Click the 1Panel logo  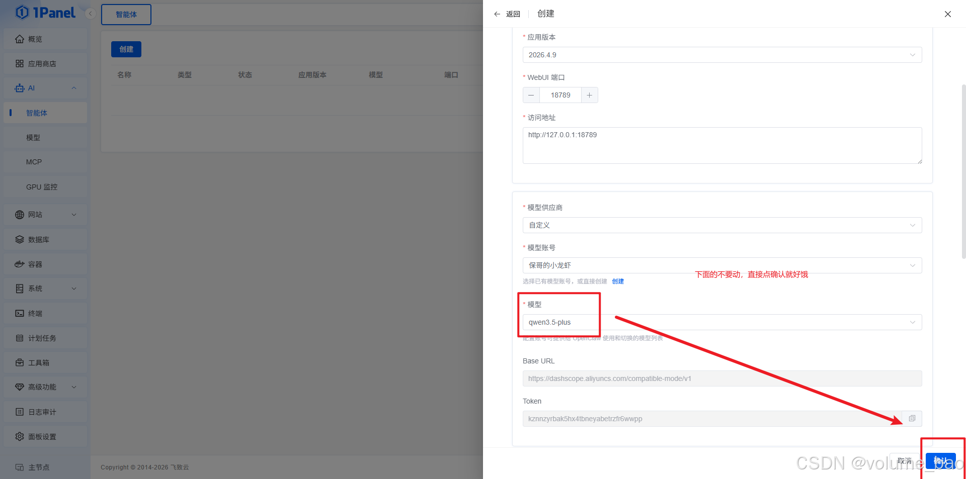point(45,13)
